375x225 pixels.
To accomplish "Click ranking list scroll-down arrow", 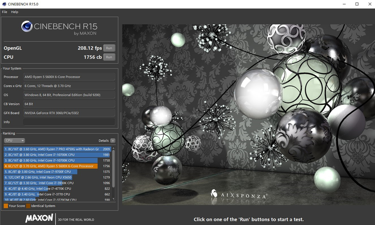I will click(x=113, y=199).
